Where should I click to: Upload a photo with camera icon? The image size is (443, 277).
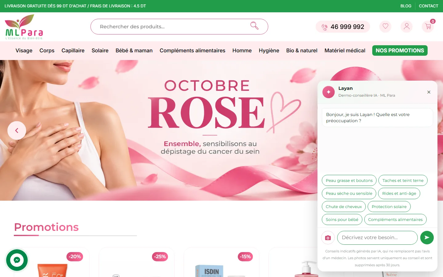(x=328, y=238)
